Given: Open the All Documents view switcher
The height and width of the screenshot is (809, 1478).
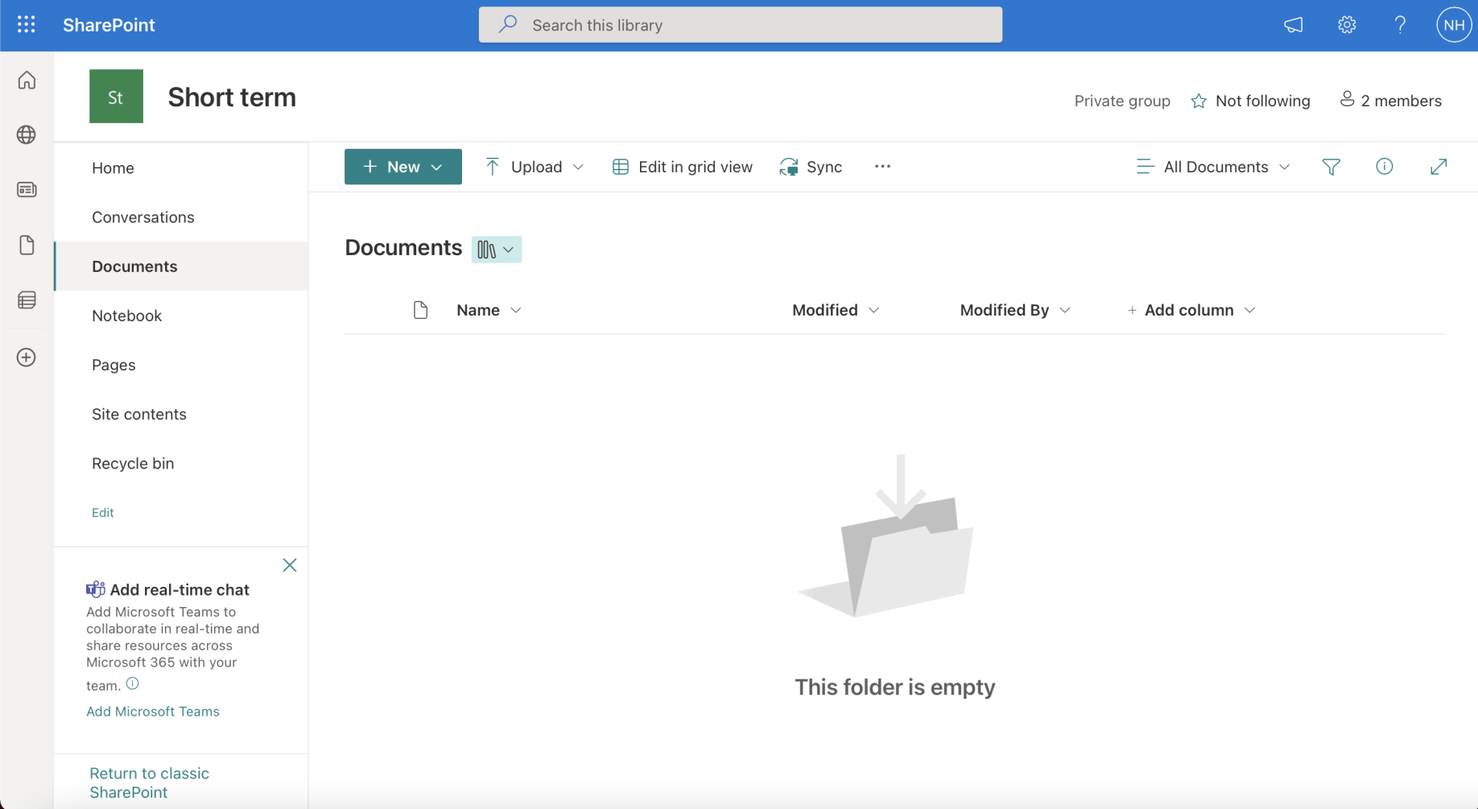Looking at the screenshot, I should click(x=1213, y=167).
